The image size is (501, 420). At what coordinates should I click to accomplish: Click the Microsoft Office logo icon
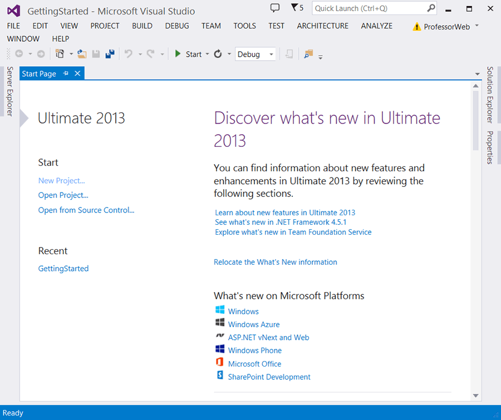pyautogui.click(x=220, y=362)
